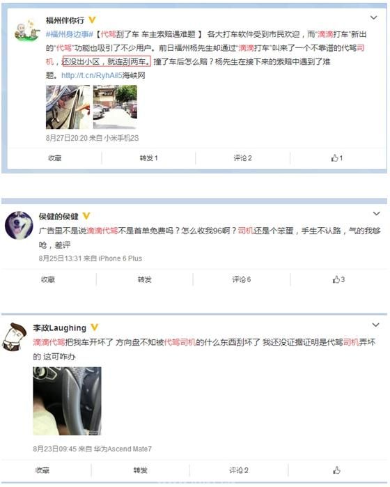Viewport: 390px width, 487px height.
Task: Open 福州伴你行 profile avatar
Action: 26,30
